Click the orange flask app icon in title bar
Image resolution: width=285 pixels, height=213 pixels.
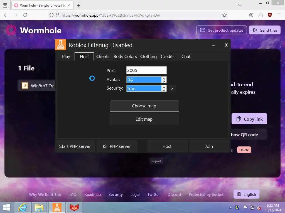click(60, 45)
